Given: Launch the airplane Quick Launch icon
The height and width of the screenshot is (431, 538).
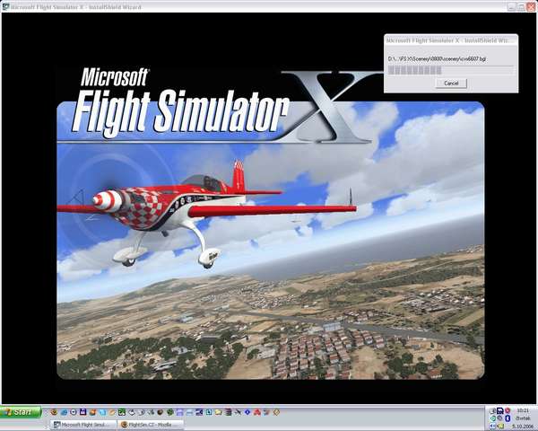Looking at the screenshot, I should pyautogui.click(x=238, y=412).
